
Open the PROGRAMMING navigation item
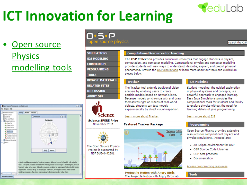pos(103,69)
